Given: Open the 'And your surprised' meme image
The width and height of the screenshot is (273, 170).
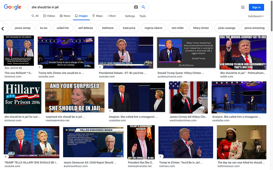Looking at the screenshot, I should point(75,97).
